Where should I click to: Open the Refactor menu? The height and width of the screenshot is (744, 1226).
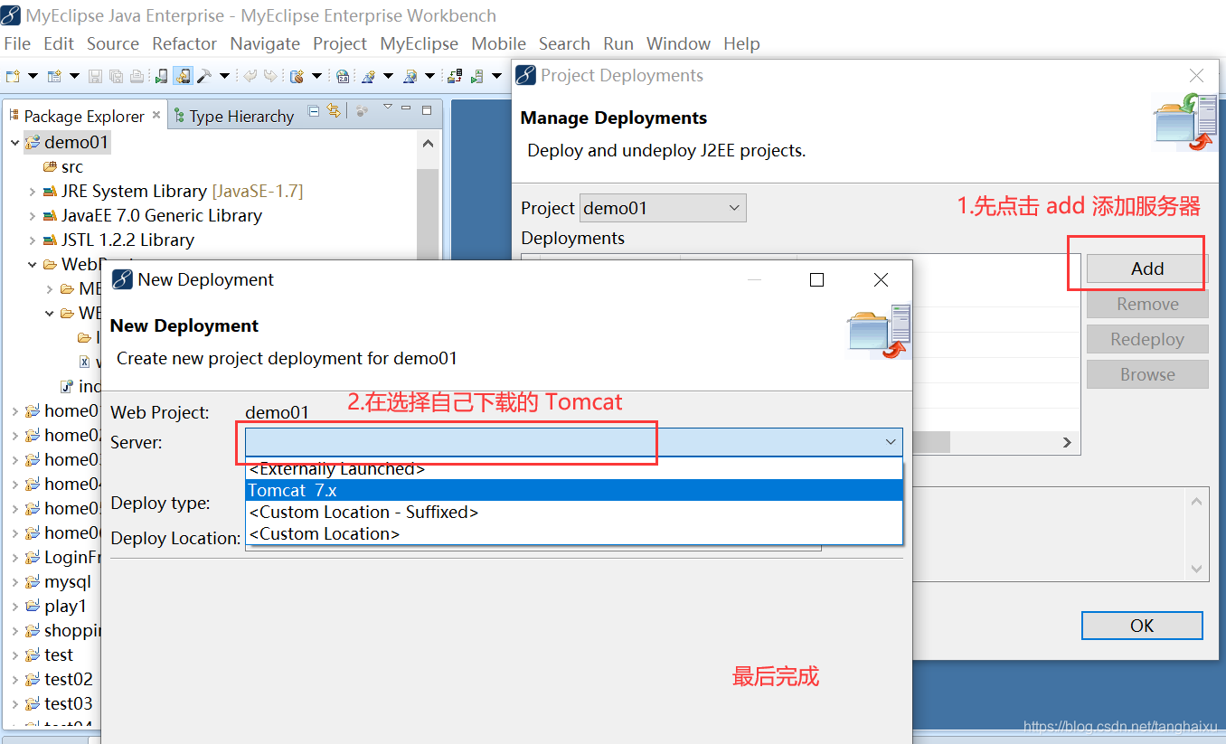(x=184, y=43)
